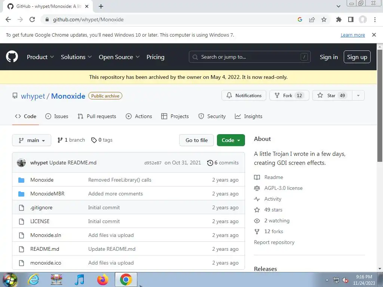Launch Firefox from the taskbar

(x=102, y=280)
